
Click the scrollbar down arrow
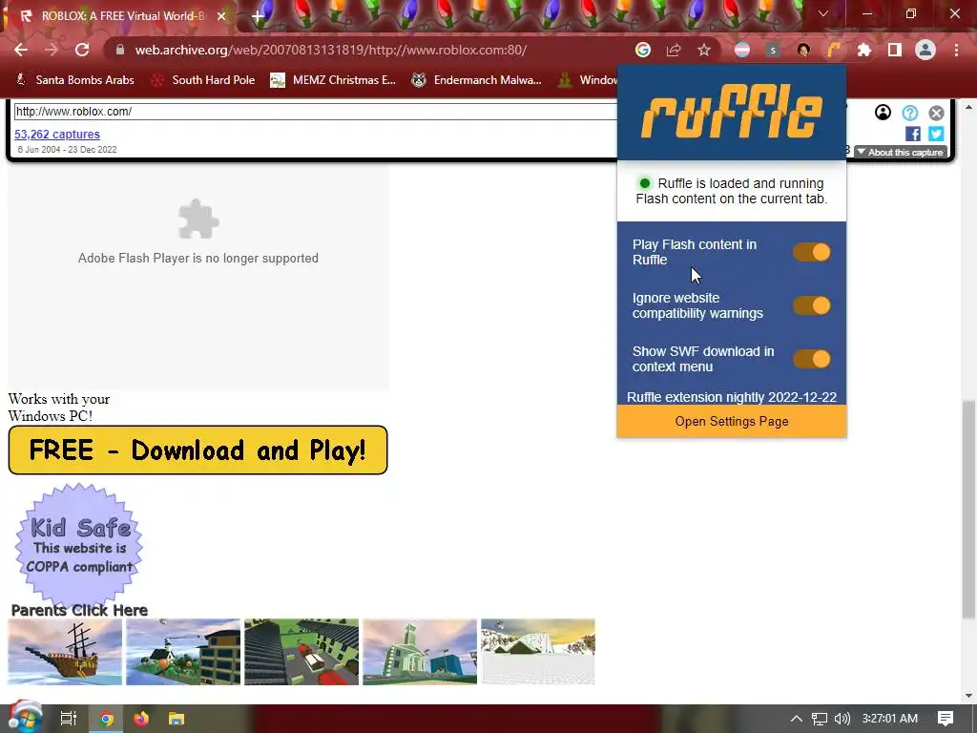point(968,696)
